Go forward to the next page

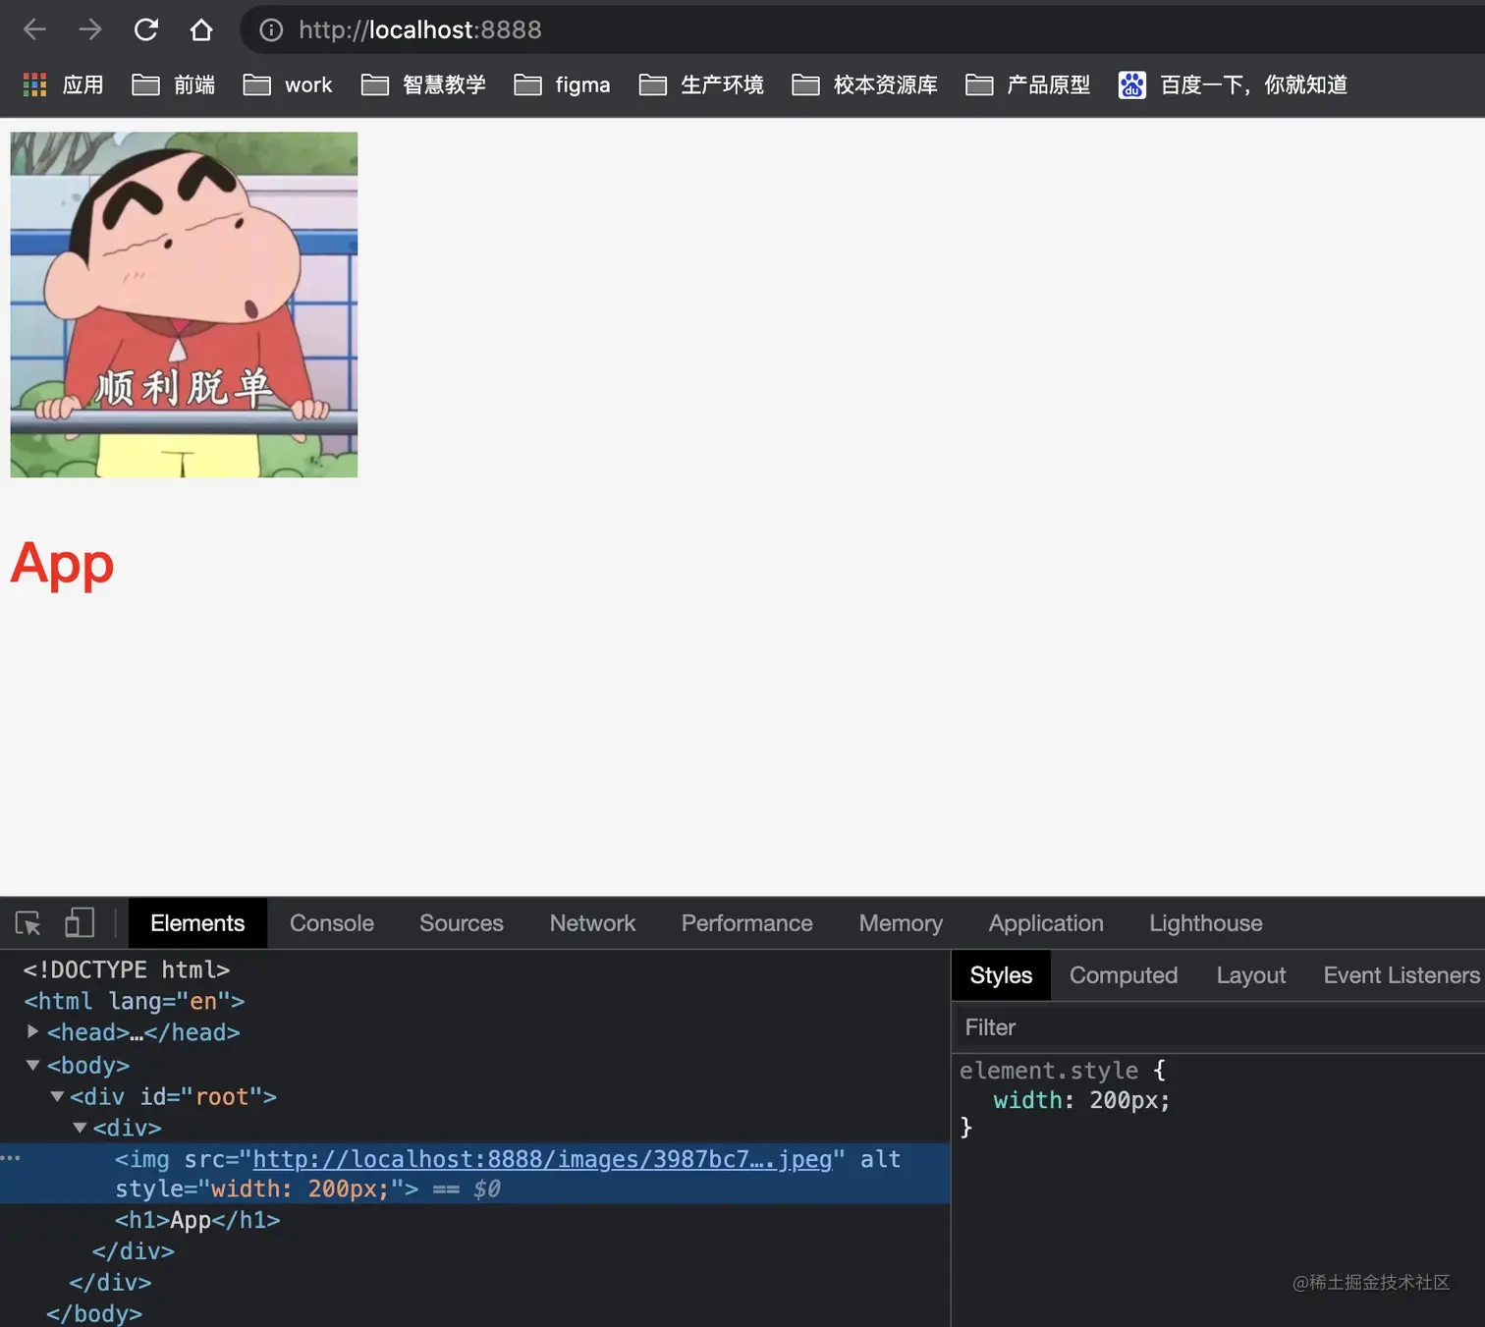[x=90, y=30]
